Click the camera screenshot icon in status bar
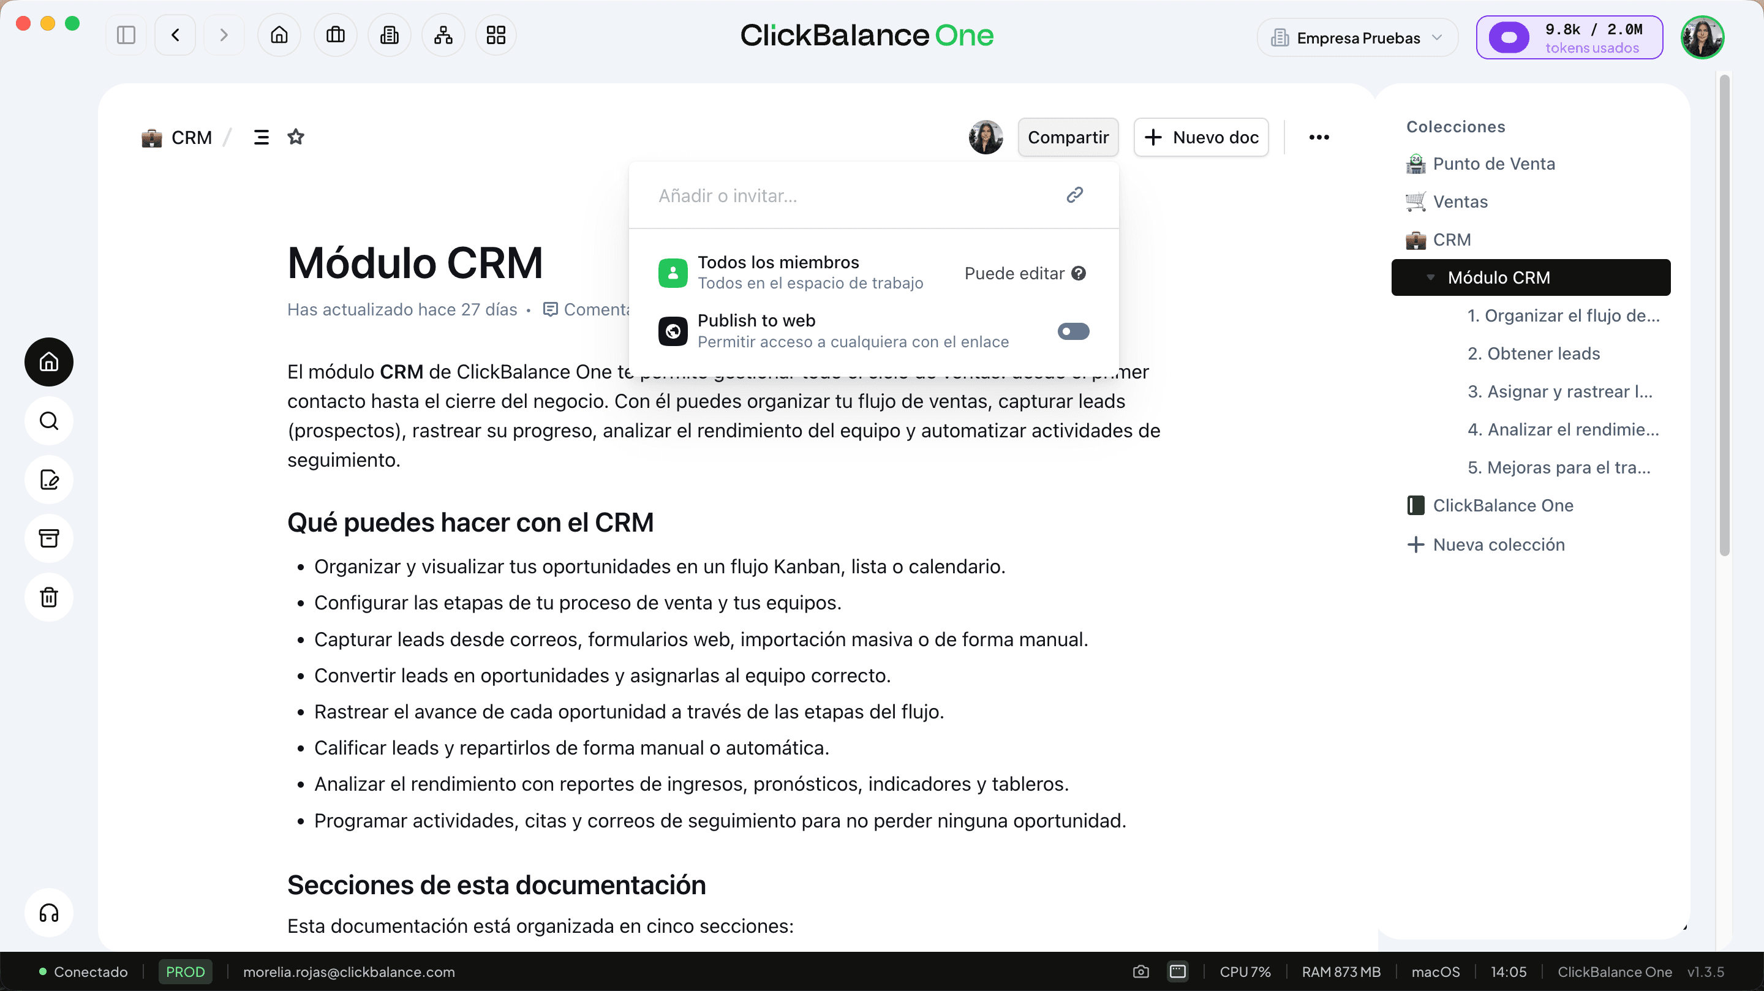This screenshot has width=1764, height=991. (x=1140, y=972)
